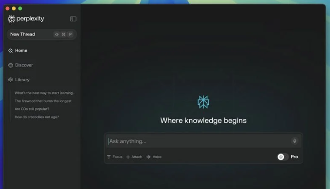Attach a file with Attach button
Screen dimensions: 330x189
134,157
